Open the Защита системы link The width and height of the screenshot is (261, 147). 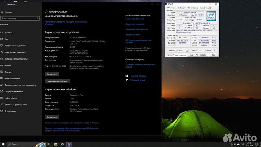click(x=133, y=35)
